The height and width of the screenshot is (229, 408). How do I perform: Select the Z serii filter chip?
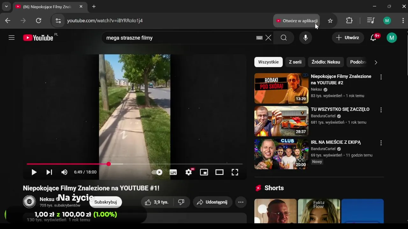tap(295, 62)
